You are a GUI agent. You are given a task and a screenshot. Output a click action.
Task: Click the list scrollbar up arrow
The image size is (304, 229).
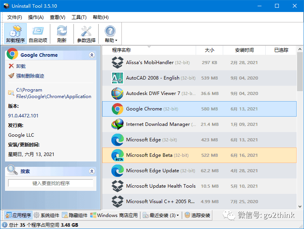coord(300,49)
